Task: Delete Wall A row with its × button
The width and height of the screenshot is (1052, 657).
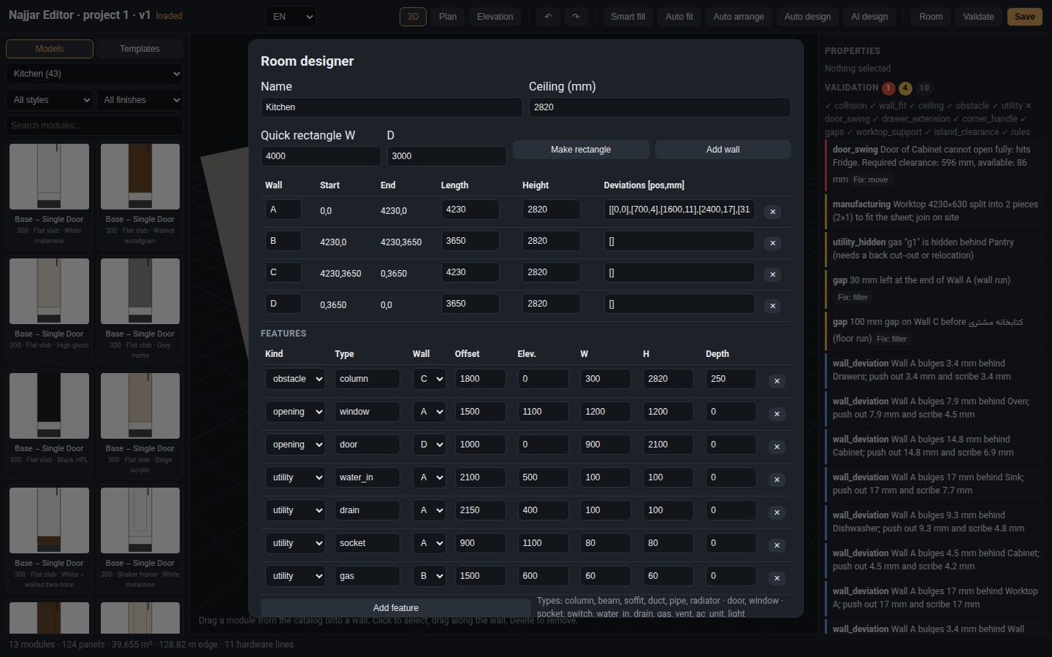Action: point(772,212)
